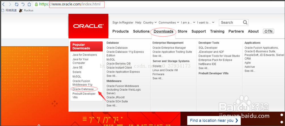Select Solaris in Popular Downloads
The image size is (285, 126).
click(77, 72)
